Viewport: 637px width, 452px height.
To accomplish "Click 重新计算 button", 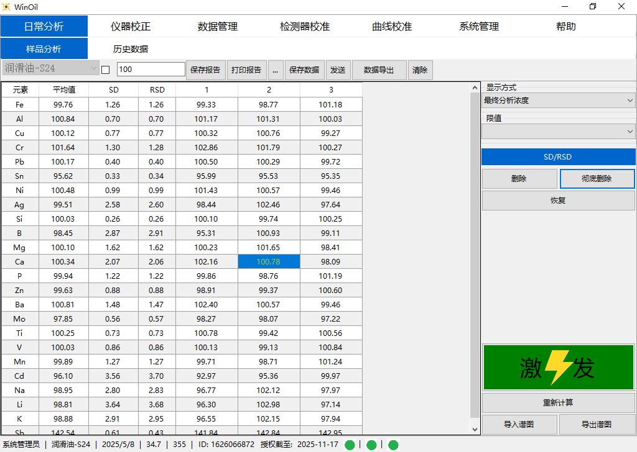I will pos(558,402).
